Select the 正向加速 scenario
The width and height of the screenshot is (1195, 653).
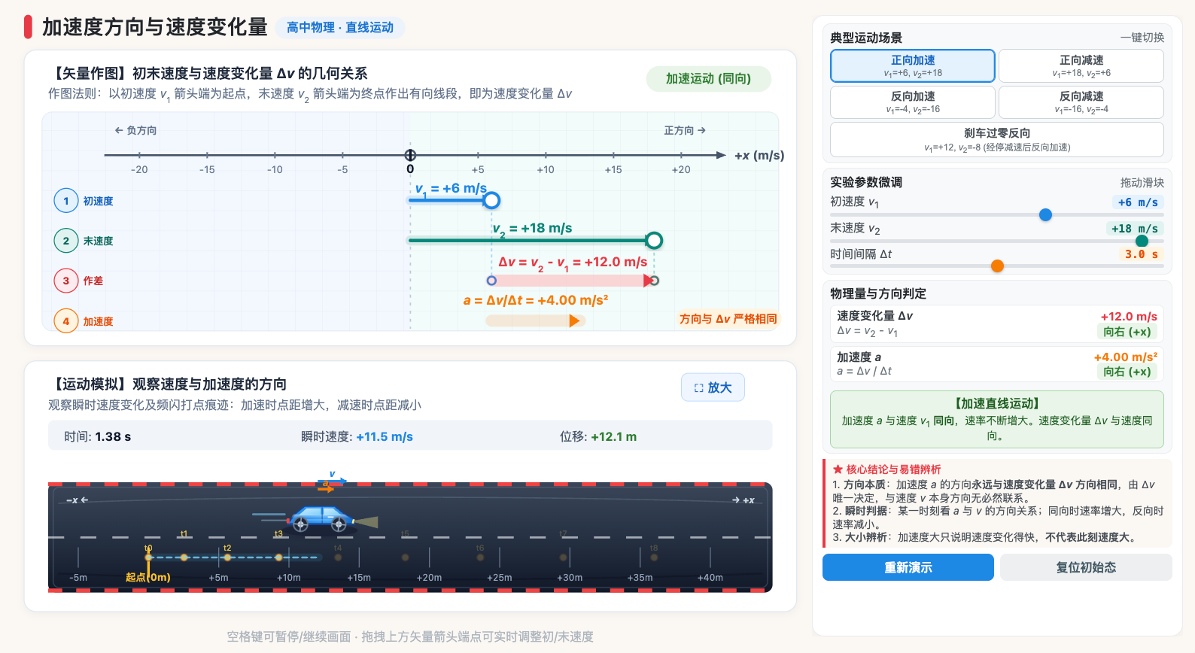tap(913, 65)
